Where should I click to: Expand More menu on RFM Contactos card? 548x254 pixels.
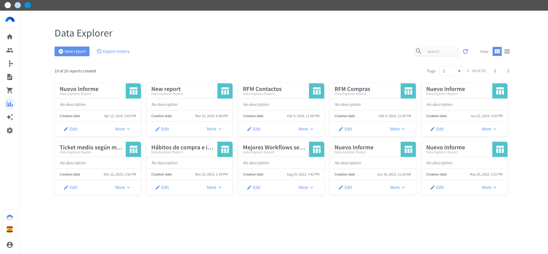306,129
